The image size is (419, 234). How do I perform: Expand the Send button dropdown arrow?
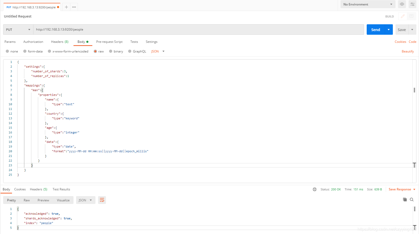[389, 30]
